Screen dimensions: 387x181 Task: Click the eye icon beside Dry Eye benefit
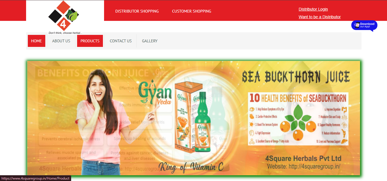(252, 109)
